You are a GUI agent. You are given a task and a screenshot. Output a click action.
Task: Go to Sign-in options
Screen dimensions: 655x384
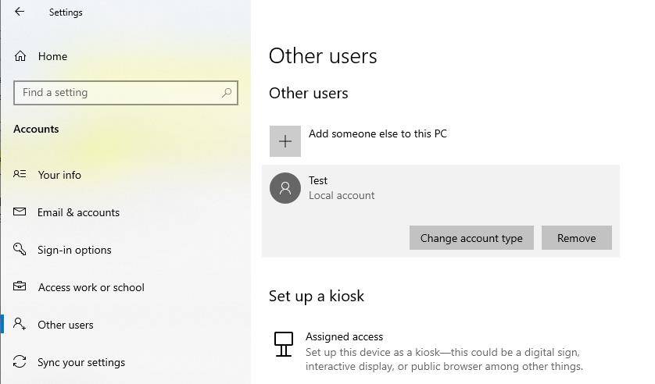coord(74,250)
